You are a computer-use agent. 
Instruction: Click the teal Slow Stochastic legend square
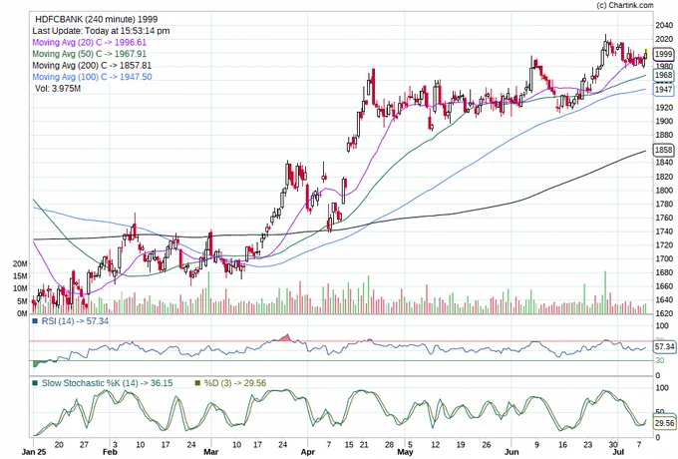tap(35, 383)
